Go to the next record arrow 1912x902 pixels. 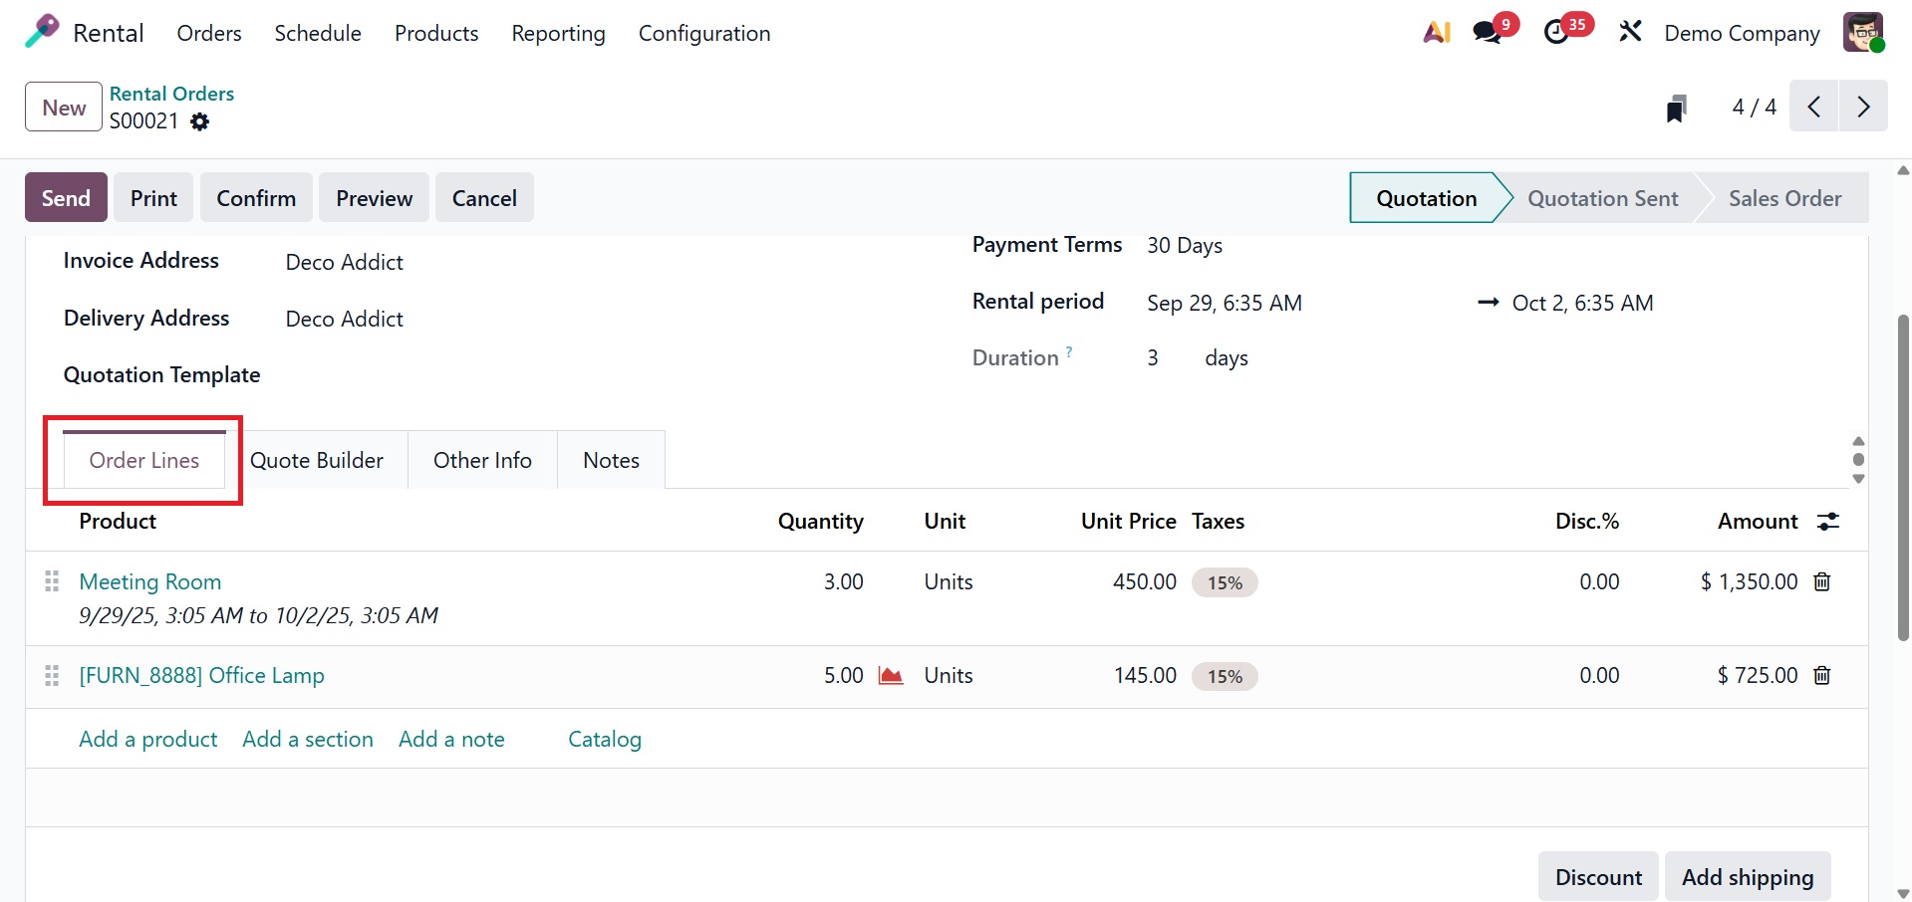pyautogui.click(x=1863, y=108)
